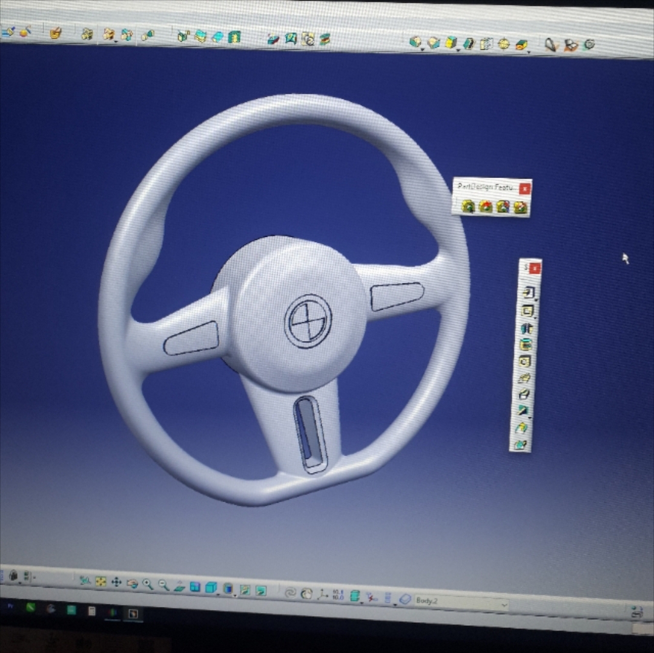Expand dropdown arrow under teal cylinder icon
Screen dimensions: 654x653
[361, 603]
